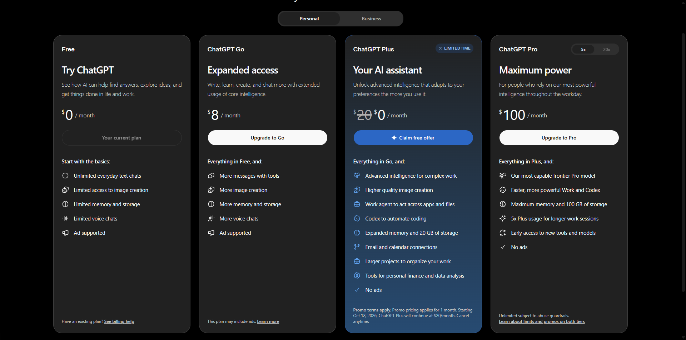Click the image icon beside More image creation

pyautogui.click(x=211, y=190)
